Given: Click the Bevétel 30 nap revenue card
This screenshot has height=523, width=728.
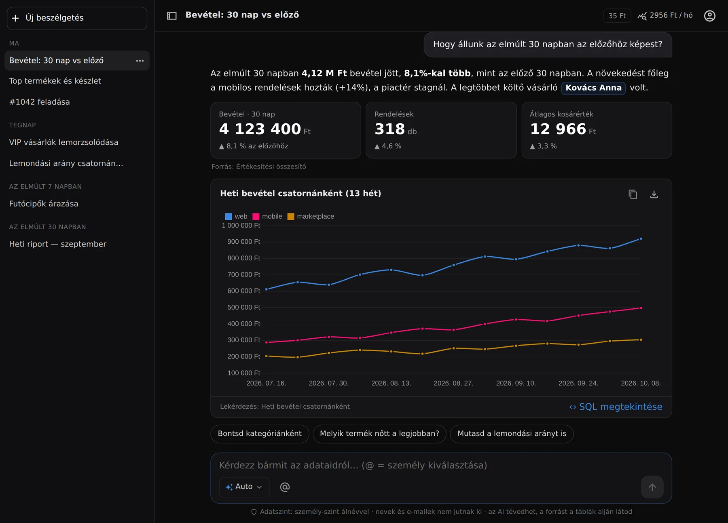Looking at the screenshot, I should point(286,130).
